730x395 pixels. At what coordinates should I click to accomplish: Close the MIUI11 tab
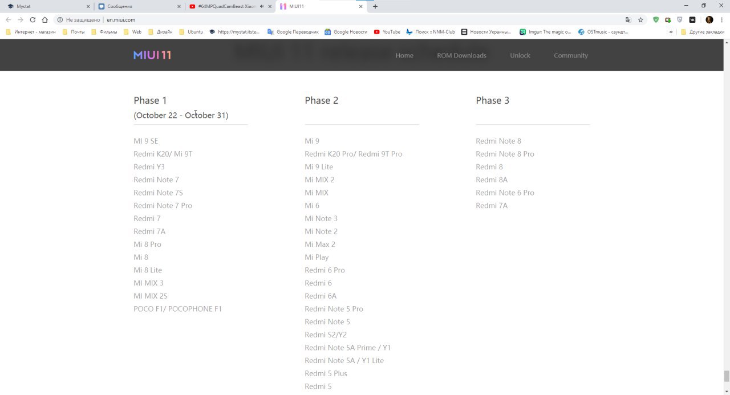tap(361, 6)
